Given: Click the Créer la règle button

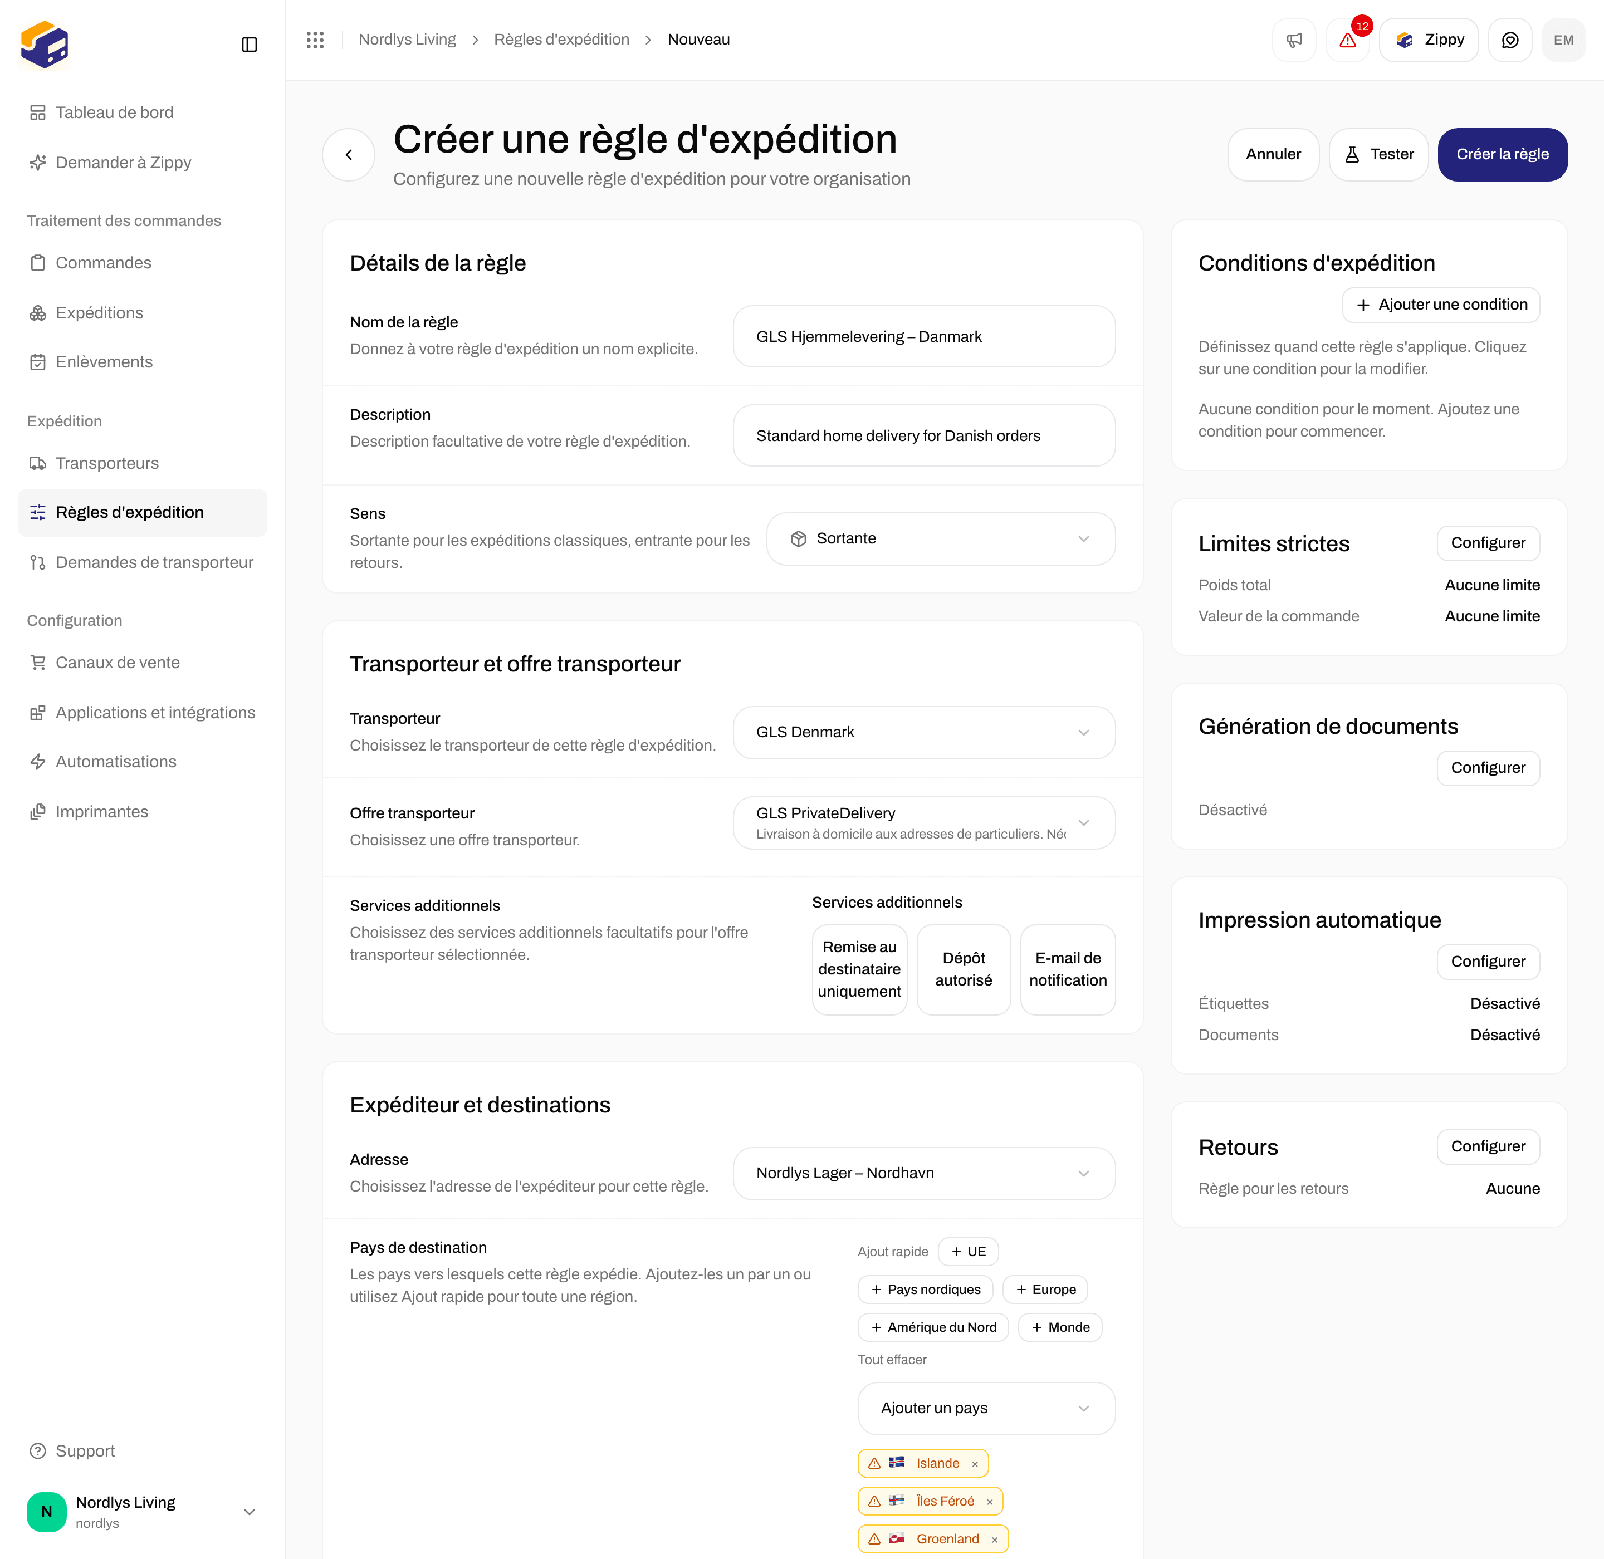Looking at the screenshot, I should click(x=1503, y=154).
